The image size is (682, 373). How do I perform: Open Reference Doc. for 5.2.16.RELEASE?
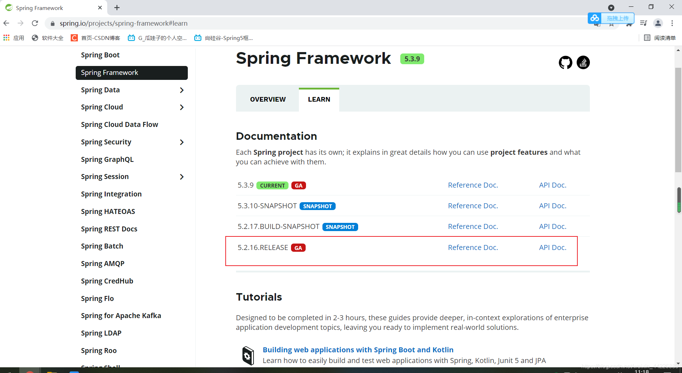click(473, 247)
